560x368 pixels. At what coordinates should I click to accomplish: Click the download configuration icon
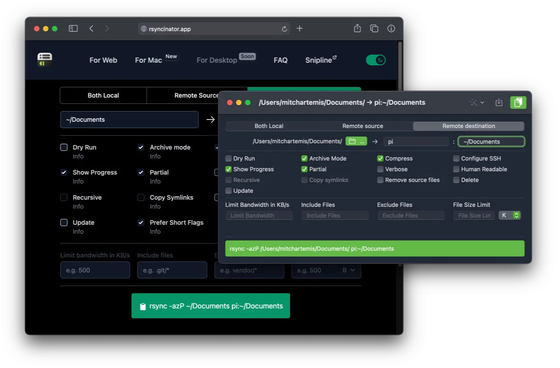tap(499, 102)
